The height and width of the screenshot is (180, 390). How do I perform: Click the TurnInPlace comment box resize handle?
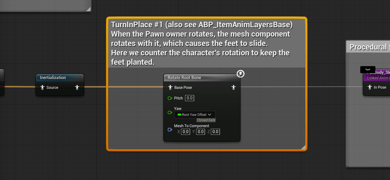tap(303, 147)
